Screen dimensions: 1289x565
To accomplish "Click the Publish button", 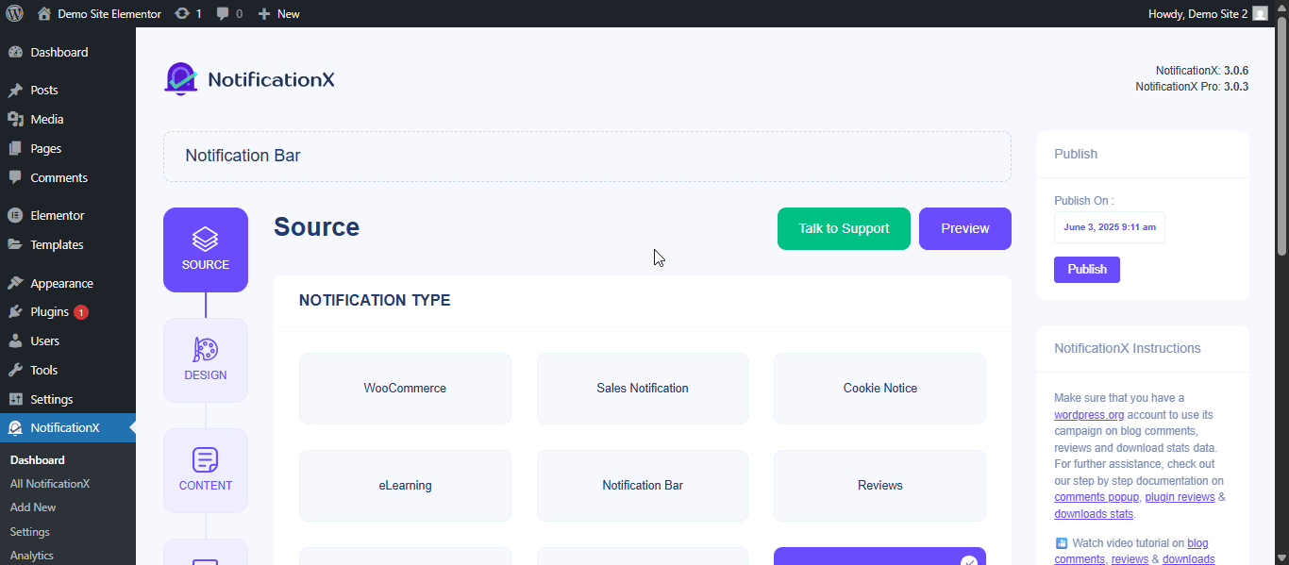I will pyautogui.click(x=1087, y=269).
